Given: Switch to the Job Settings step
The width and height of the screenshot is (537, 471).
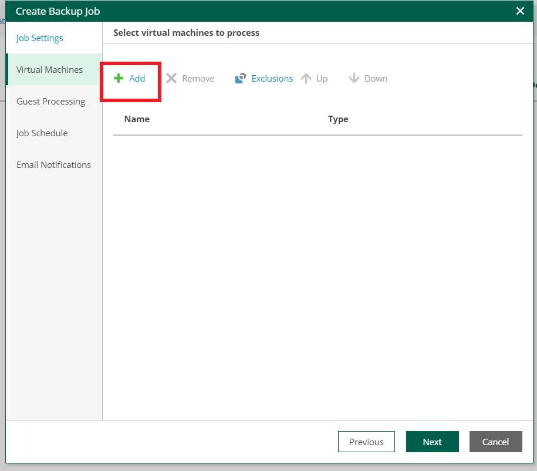Looking at the screenshot, I should coord(39,38).
